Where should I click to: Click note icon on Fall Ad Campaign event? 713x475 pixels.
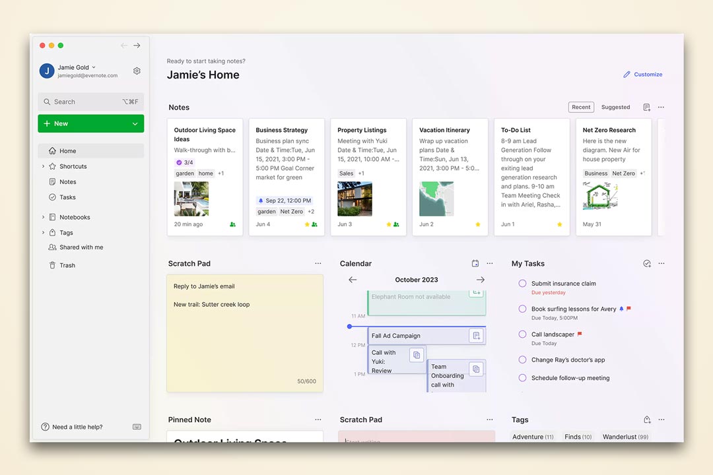tap(475, 336)
